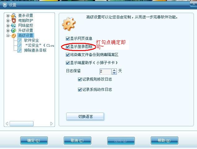Expand the 查杀设置 tree node
This screenshot has width=197, height=149.
[x=8, y=16]
